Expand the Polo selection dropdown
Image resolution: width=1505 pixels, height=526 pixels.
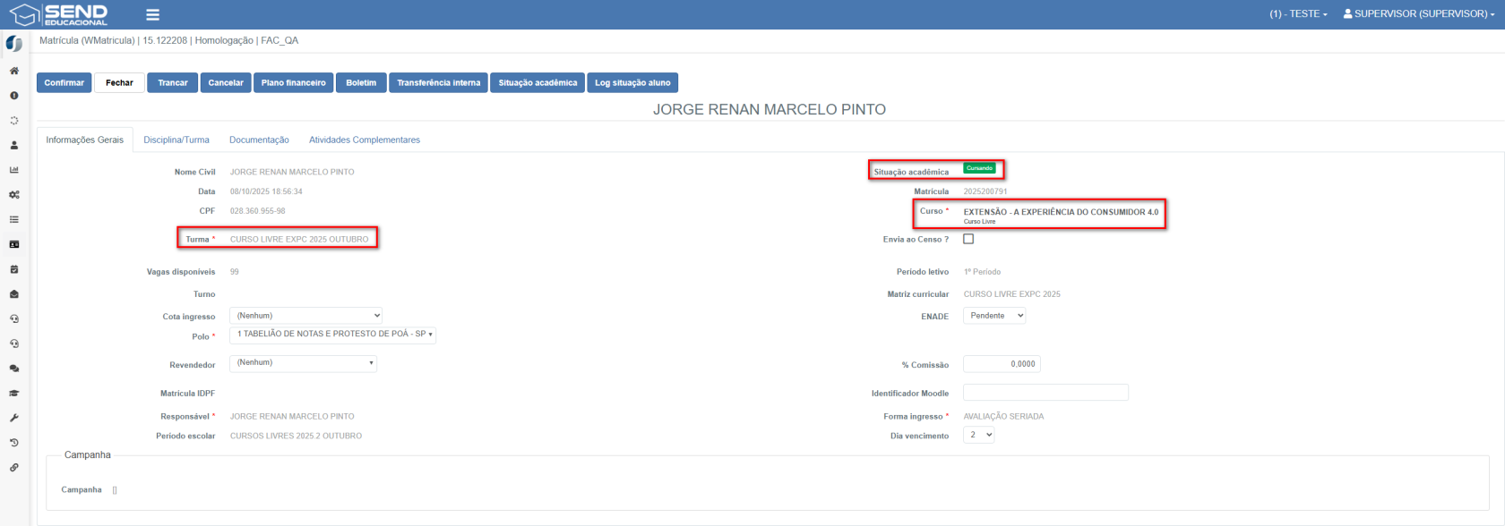333,335
